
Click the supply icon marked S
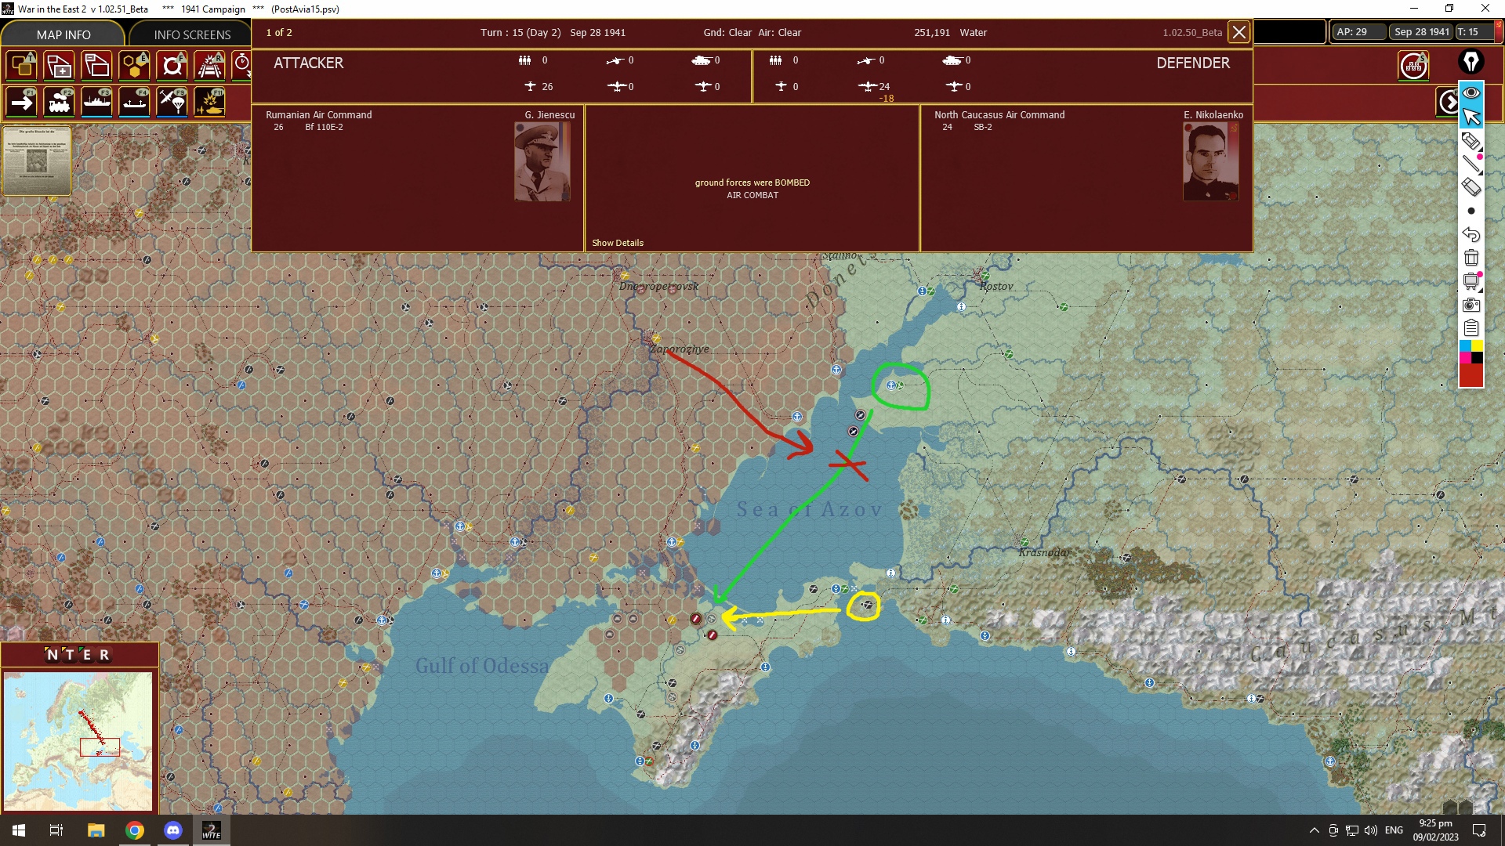point(1413,66)
